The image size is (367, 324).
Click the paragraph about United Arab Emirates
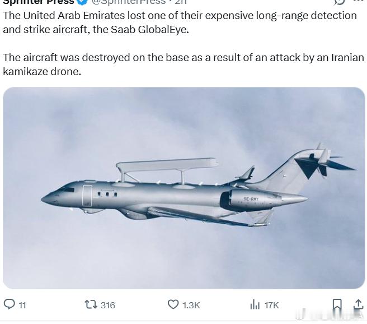coord(180,22)
